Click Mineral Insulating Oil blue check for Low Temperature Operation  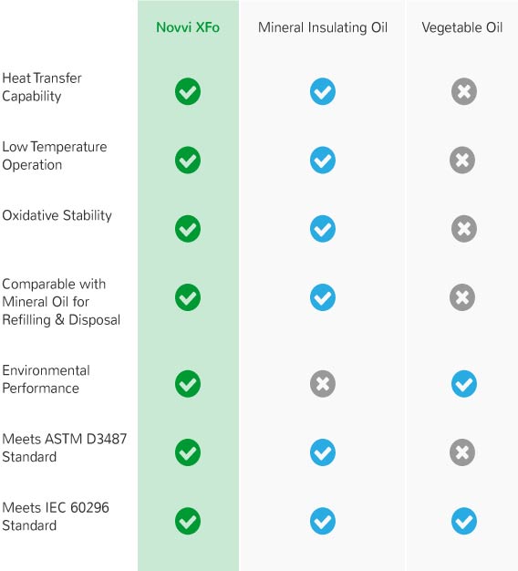(x=323, y=160)
